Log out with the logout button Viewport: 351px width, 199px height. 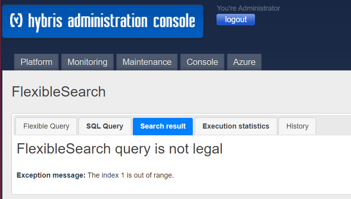point(236,20)
